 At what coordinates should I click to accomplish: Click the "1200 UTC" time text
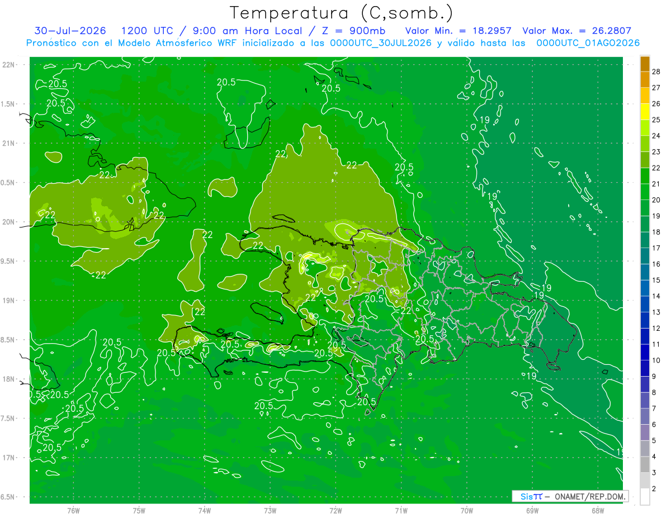tap(147, 31)
